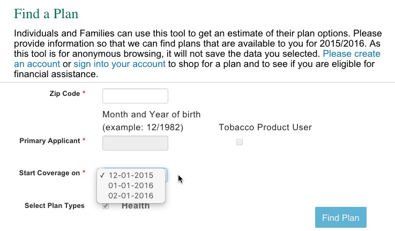Enable the Tobacco Product User checkbox
Screen dimensions: 395x231
tap(240, 142)
